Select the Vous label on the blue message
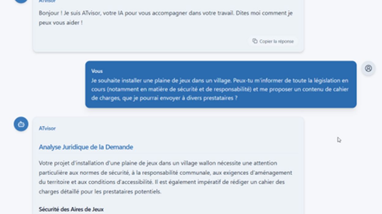 (x=96, y=71)
